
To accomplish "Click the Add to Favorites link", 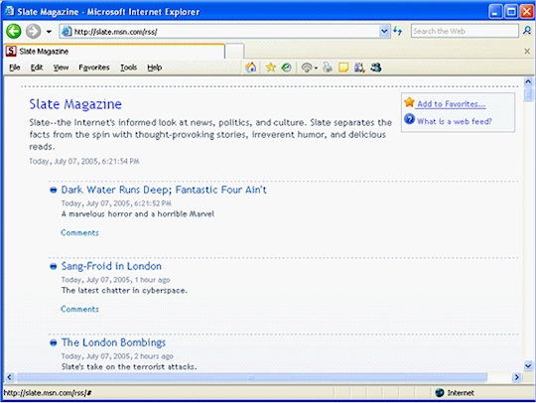I will pyautogui.click(x=451, y=104).
